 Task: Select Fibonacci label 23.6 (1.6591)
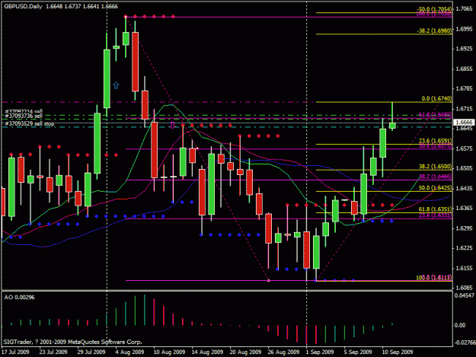435,141
